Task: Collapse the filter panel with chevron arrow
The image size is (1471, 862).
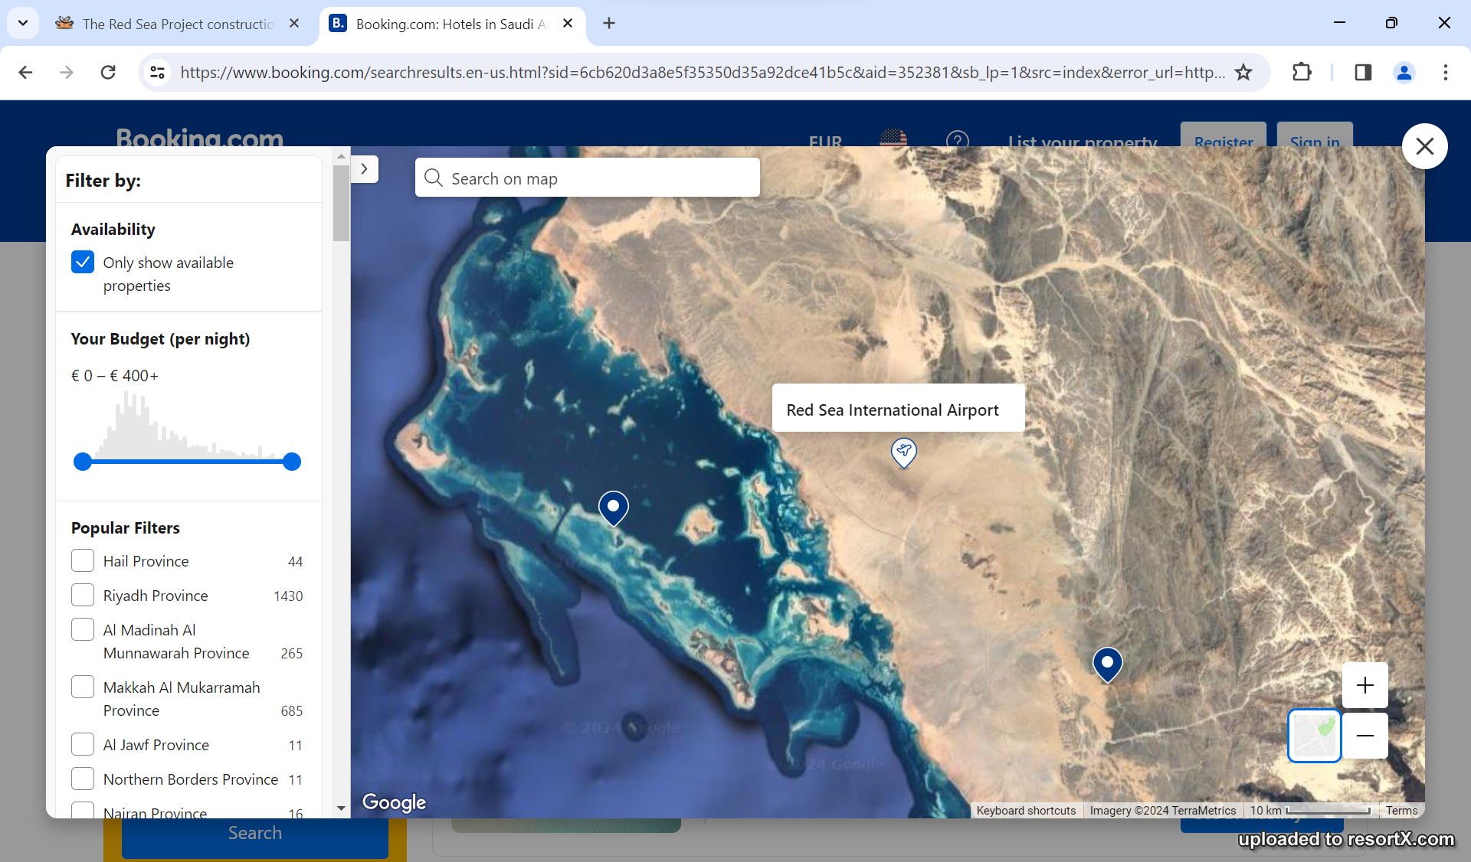Action: point(365,168)
